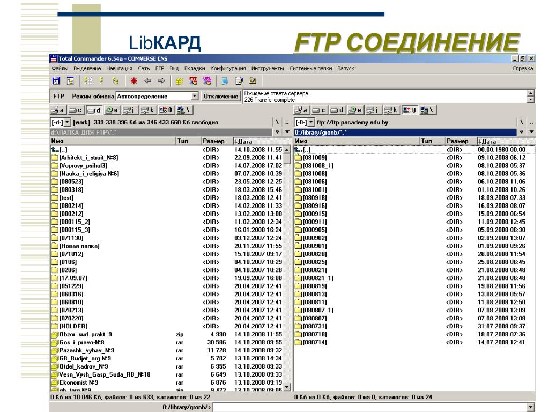Click the blue floppy disk toolbar icon

point(56,81)
